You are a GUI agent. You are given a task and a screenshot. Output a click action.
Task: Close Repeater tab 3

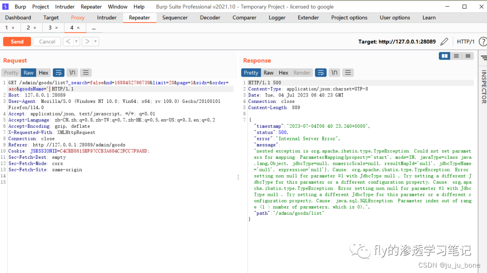56,28
